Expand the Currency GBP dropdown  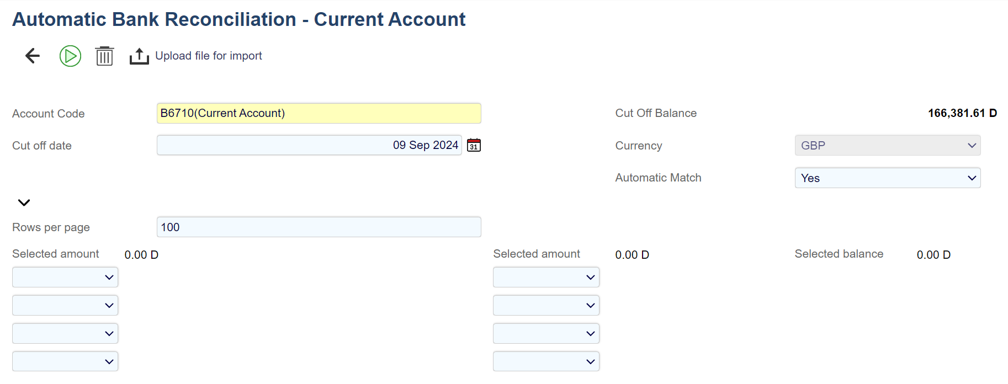(x=887, y=146)
